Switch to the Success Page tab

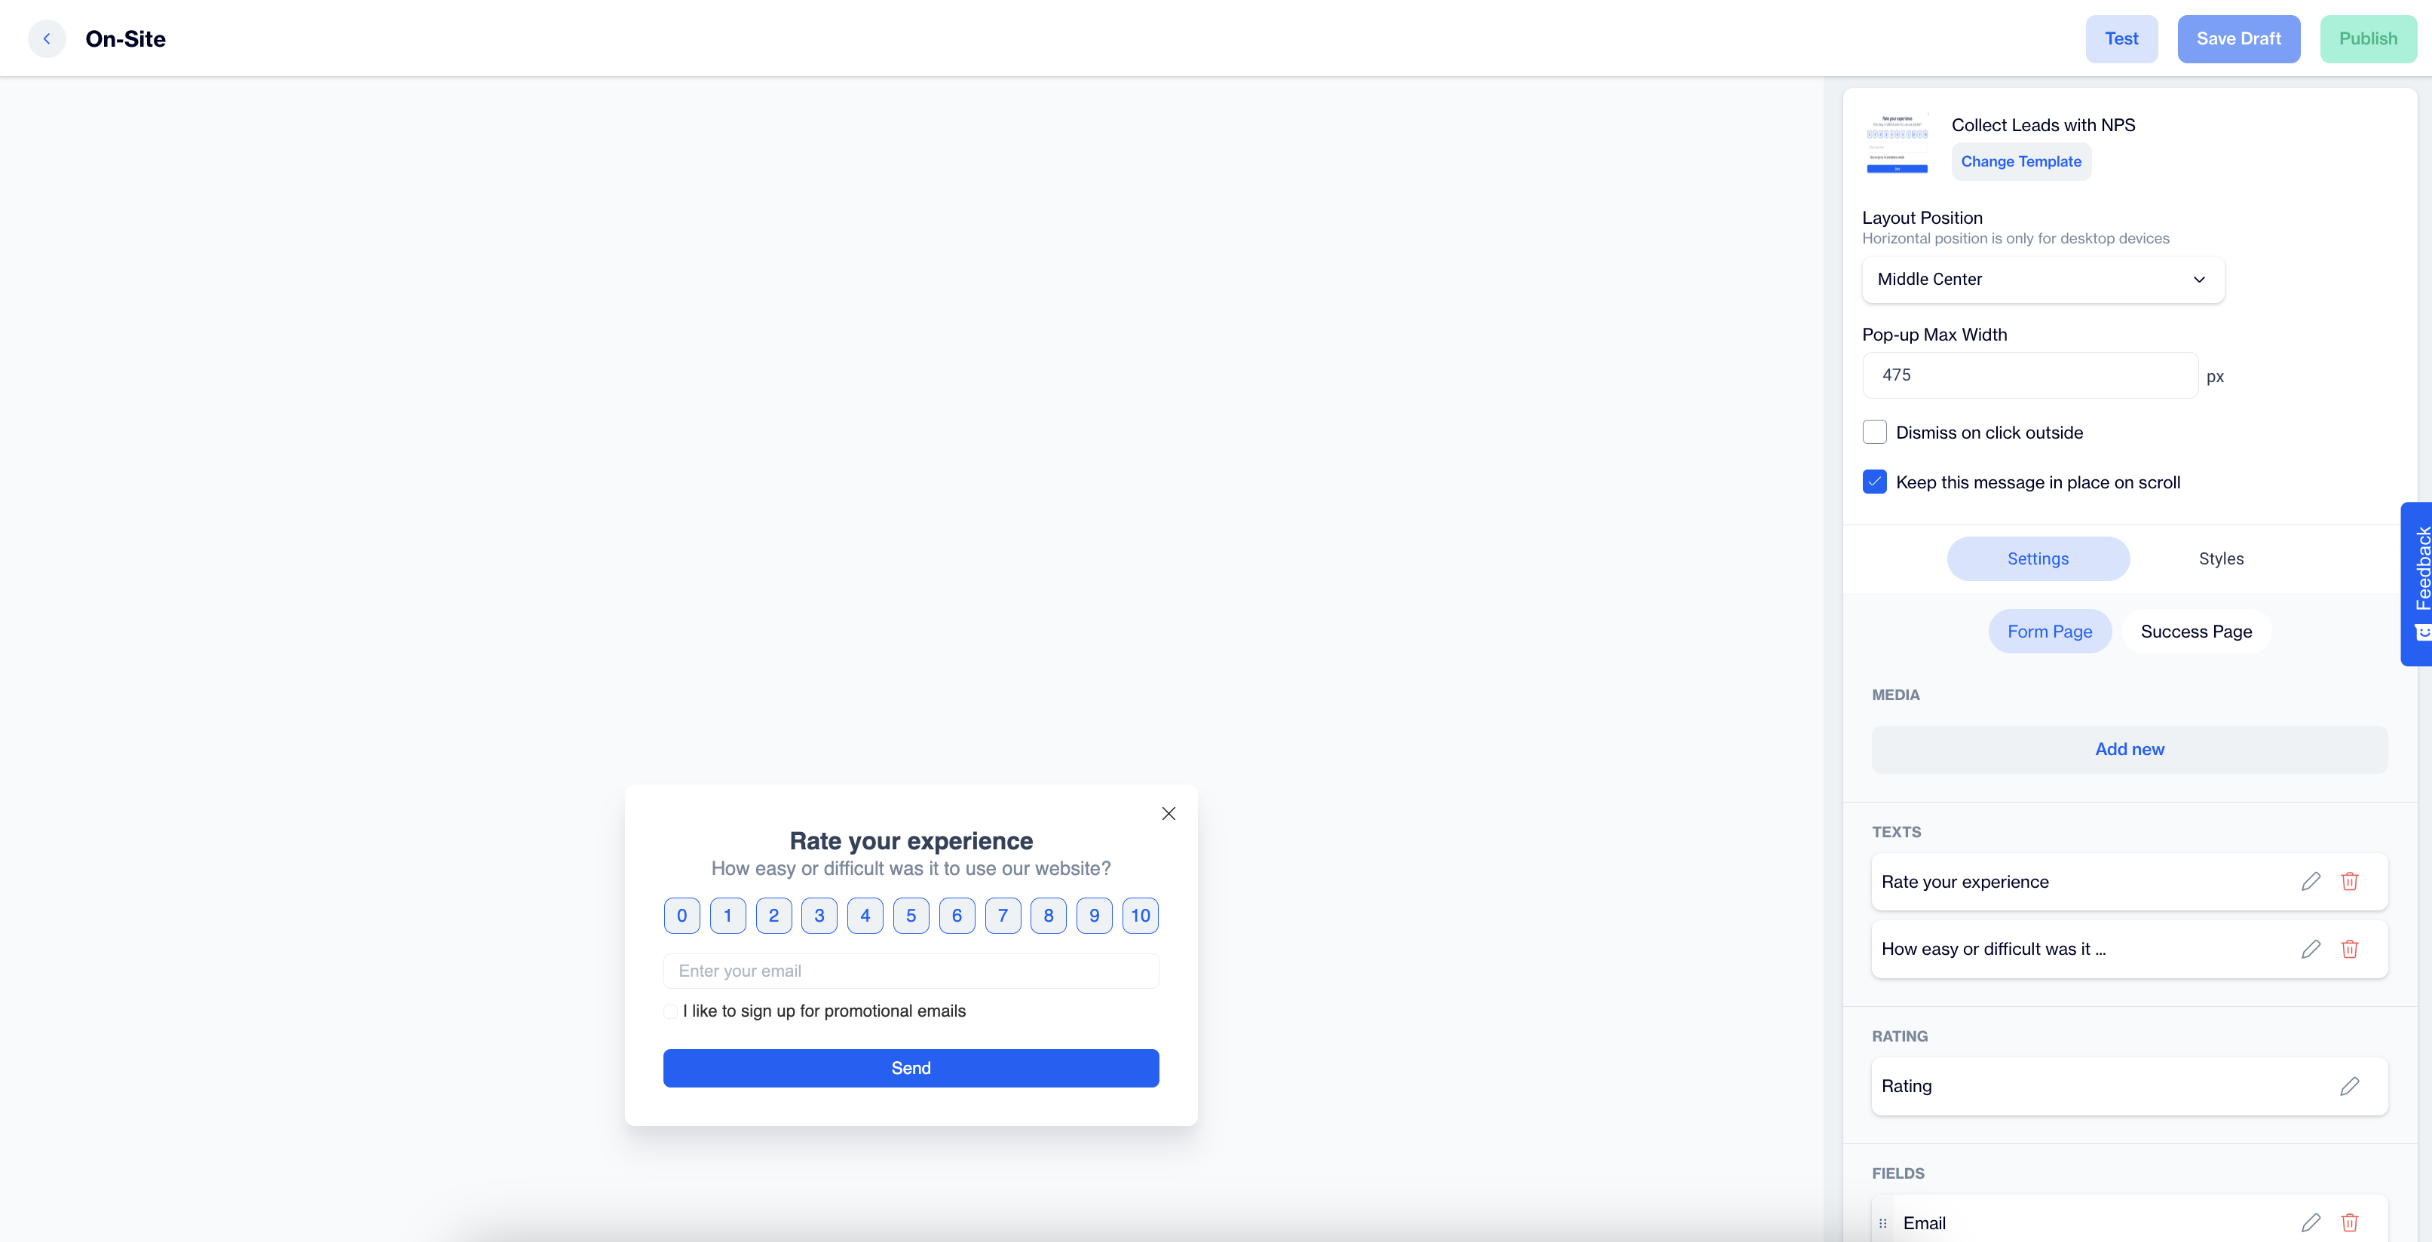[x=2196, y=631]
